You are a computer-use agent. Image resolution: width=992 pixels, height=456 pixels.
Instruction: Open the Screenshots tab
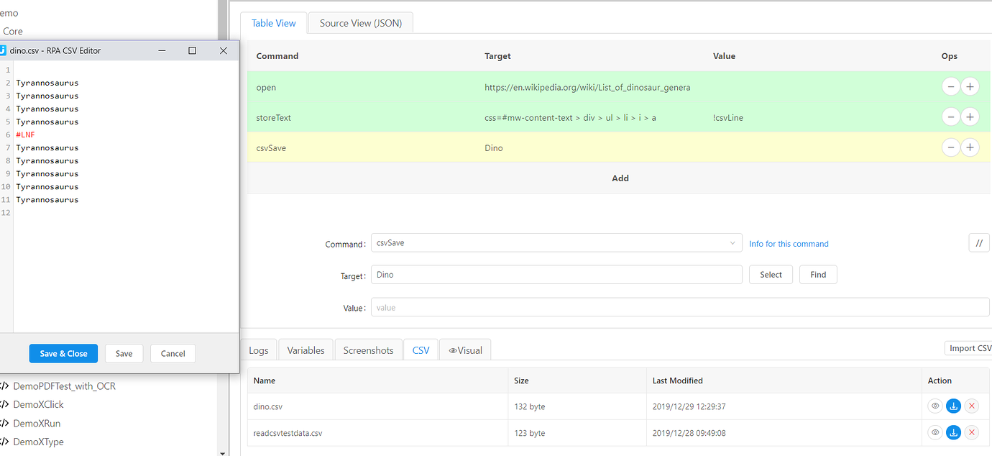(x=368, y=350)
